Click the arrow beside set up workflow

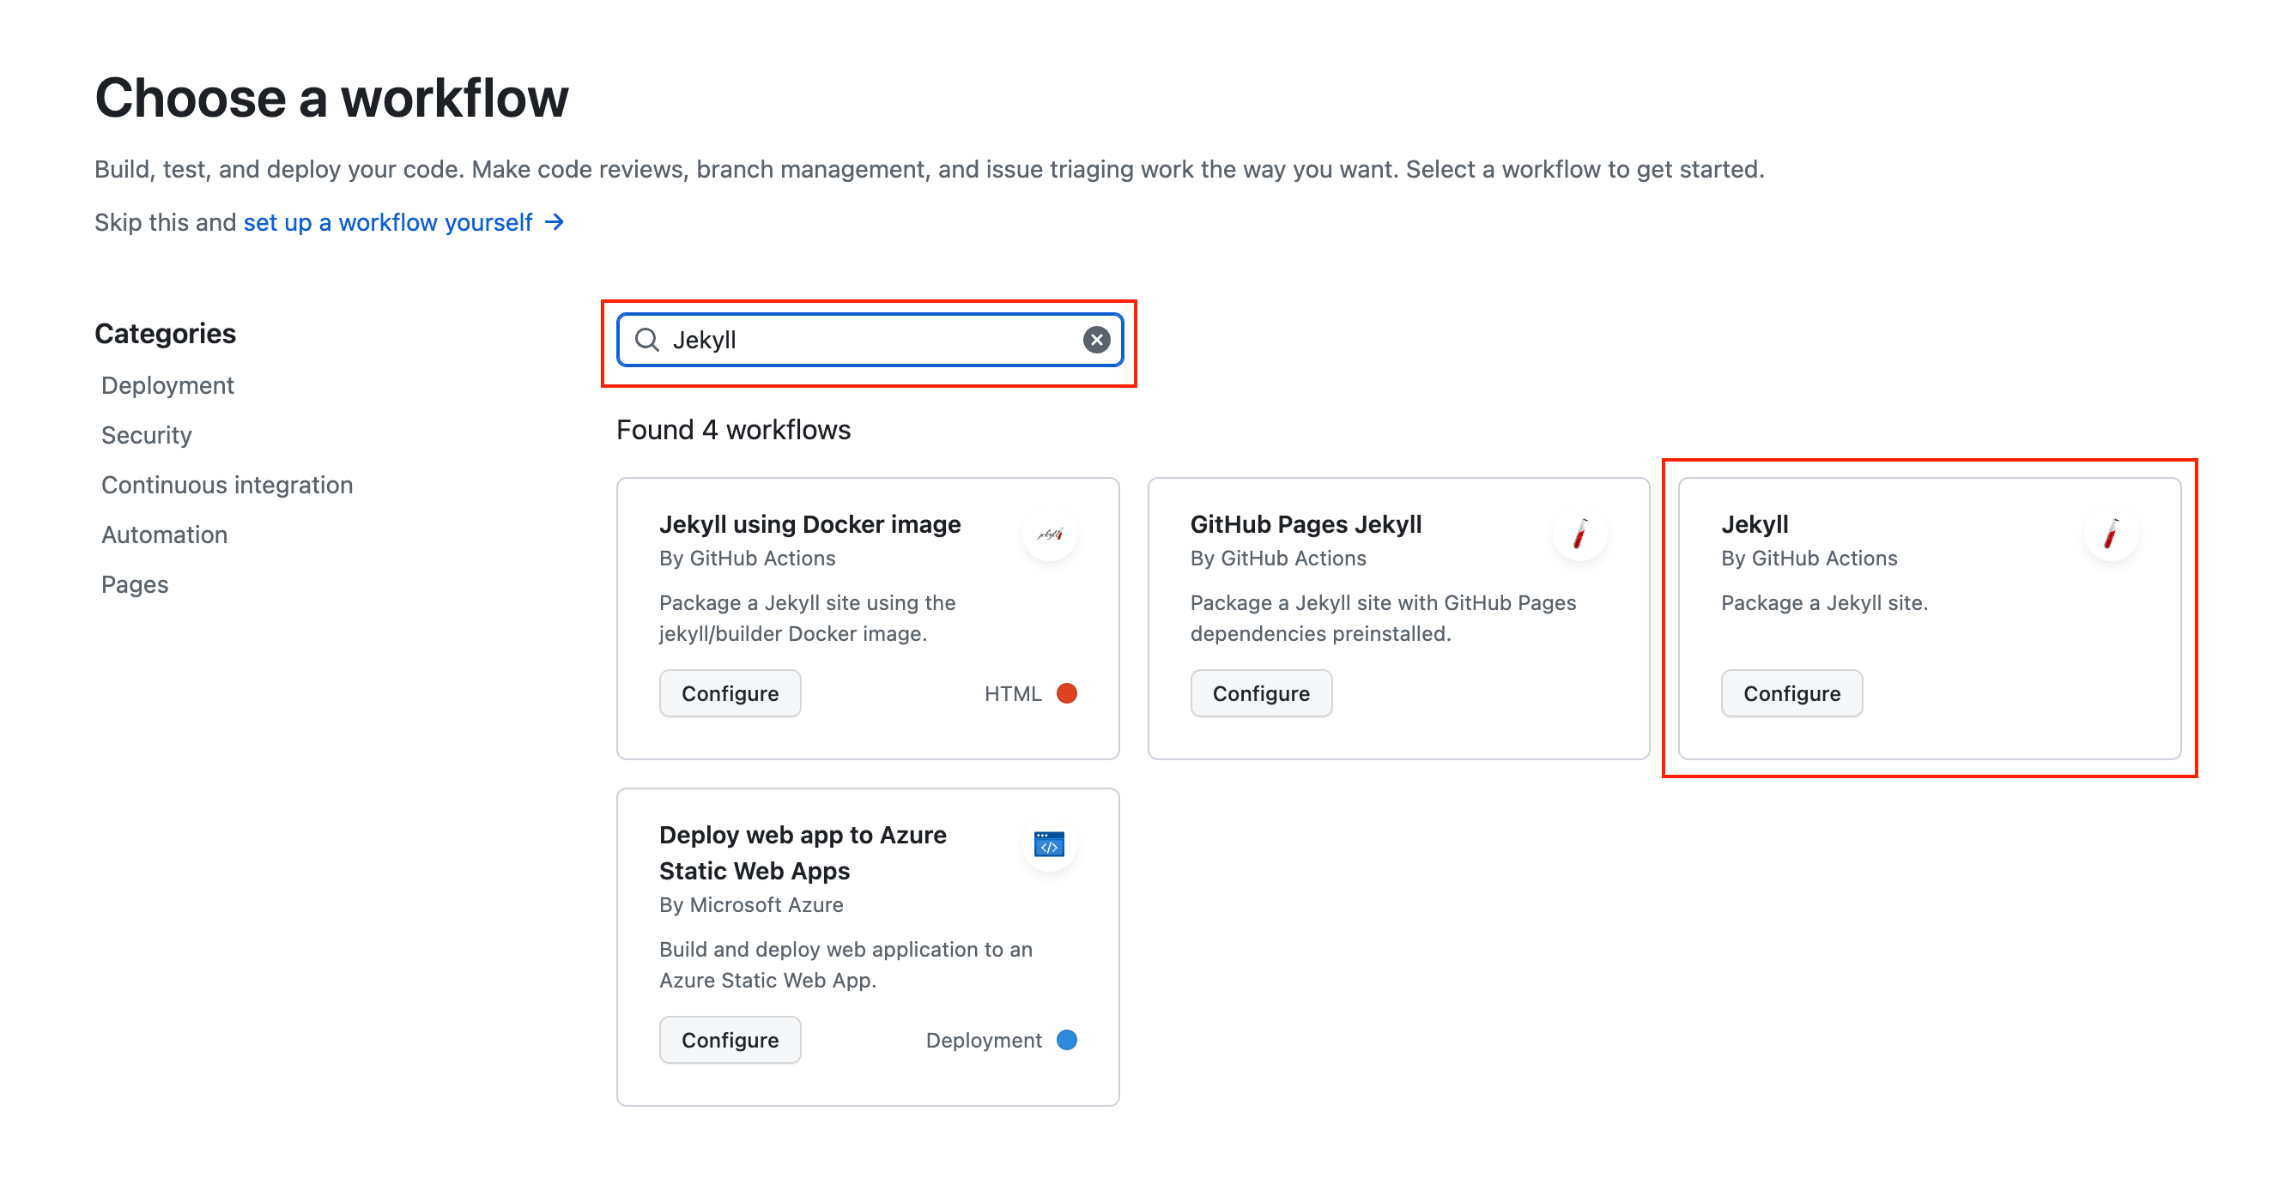pyautogui.click(x=555, y=222)
